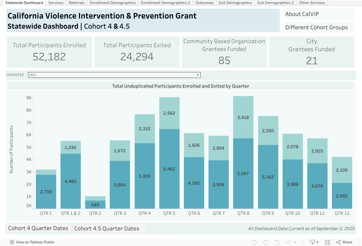Click the Revert icon in the toolbar
362x246 pixels.
pyautogui.click(x=277, y=242)
